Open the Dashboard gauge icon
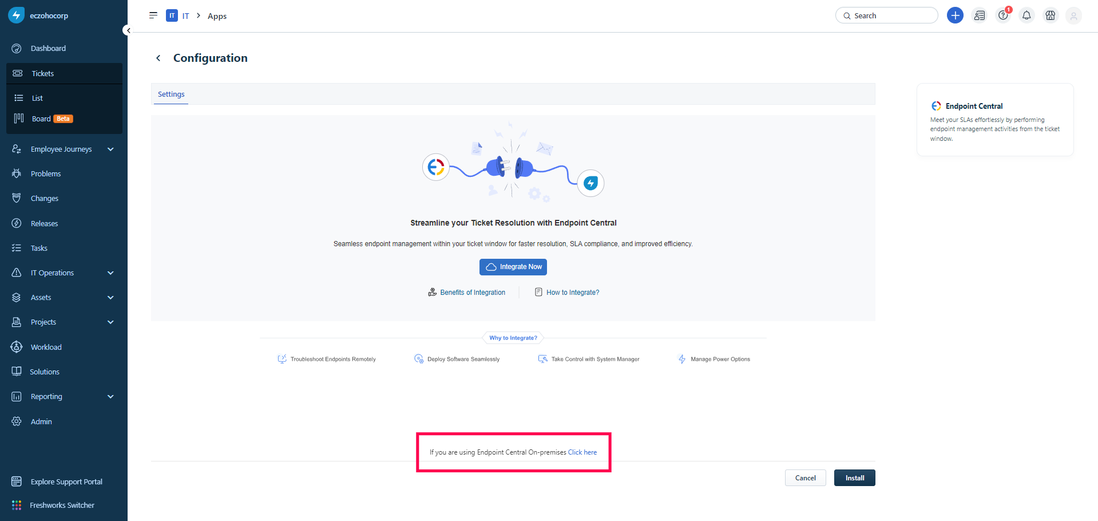 pyautogui.click(x=17, y=49)
